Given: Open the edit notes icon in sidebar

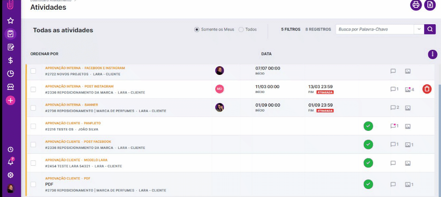Looking at the screenshot, I should (11, 47).
